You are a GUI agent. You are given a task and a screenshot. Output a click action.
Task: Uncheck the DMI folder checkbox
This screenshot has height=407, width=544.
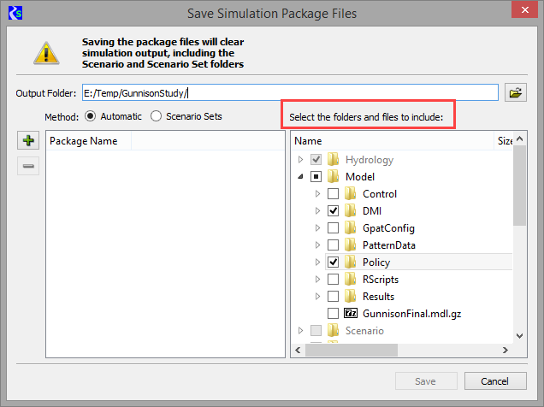point(333,211)
